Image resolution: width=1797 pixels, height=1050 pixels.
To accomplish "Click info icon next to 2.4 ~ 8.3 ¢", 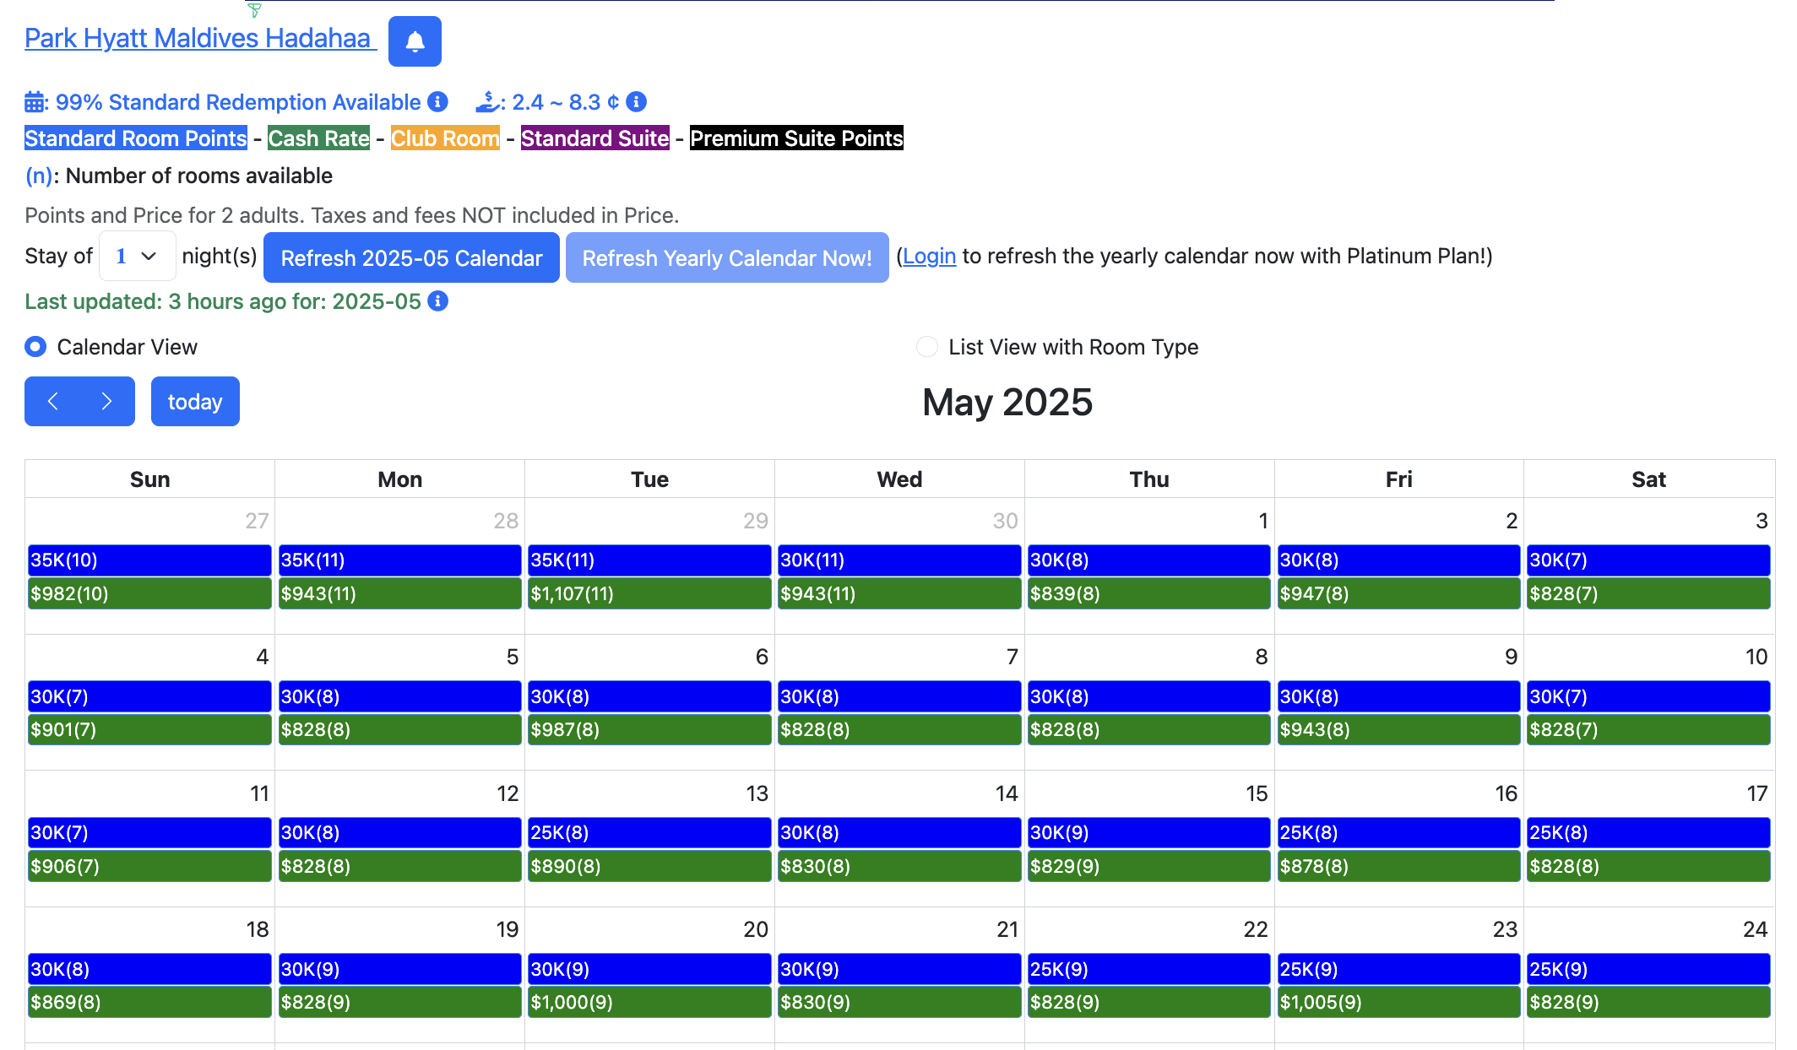I will pyautogui.click(x=637, y=102).
